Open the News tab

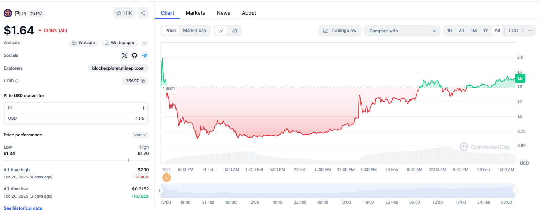pos(223,13)
